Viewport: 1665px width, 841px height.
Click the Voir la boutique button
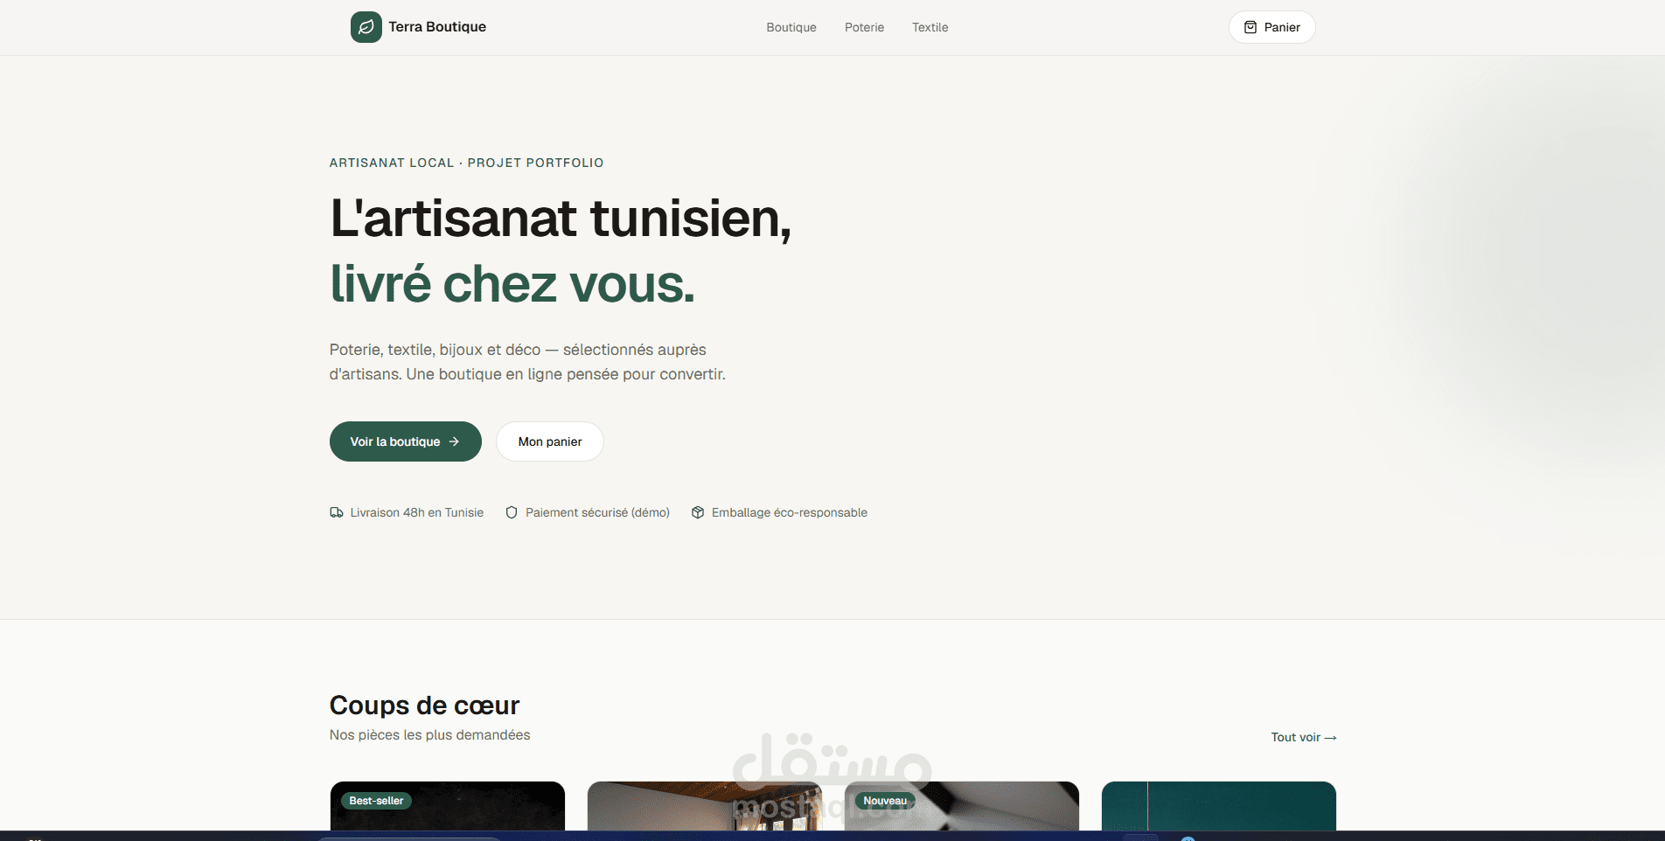click(405, 441)
